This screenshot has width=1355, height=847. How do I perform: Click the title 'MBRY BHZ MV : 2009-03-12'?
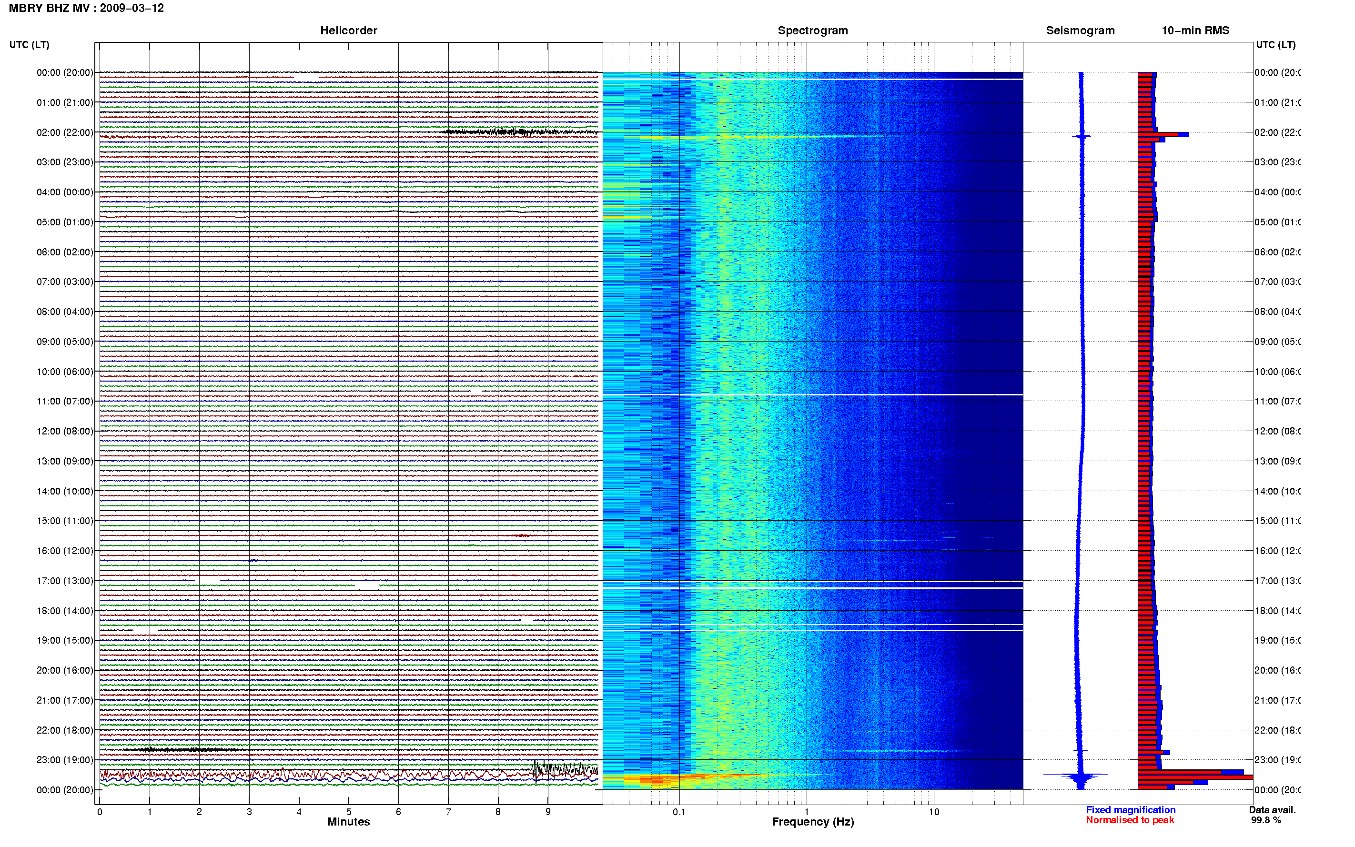click(x=86, y=8)
